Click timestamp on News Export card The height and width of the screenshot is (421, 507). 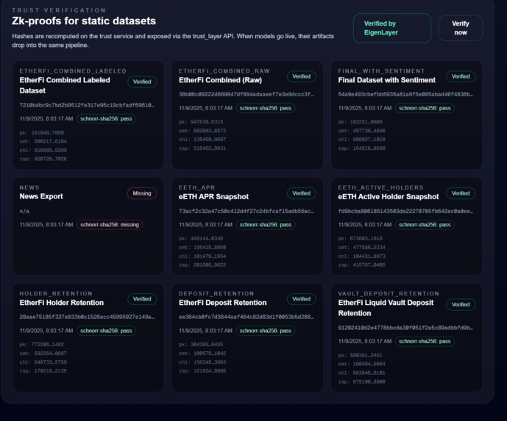[46, 225]
